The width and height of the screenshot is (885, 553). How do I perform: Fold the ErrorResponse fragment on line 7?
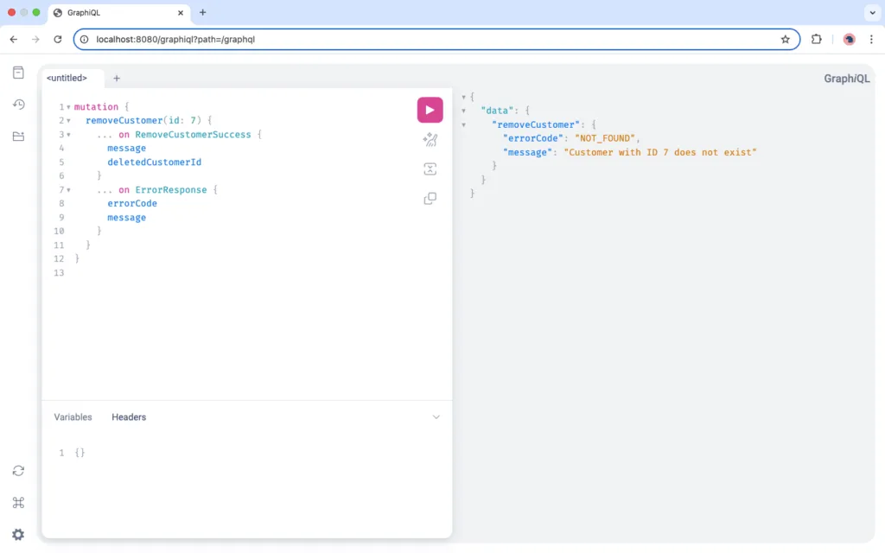click(69, 190)
